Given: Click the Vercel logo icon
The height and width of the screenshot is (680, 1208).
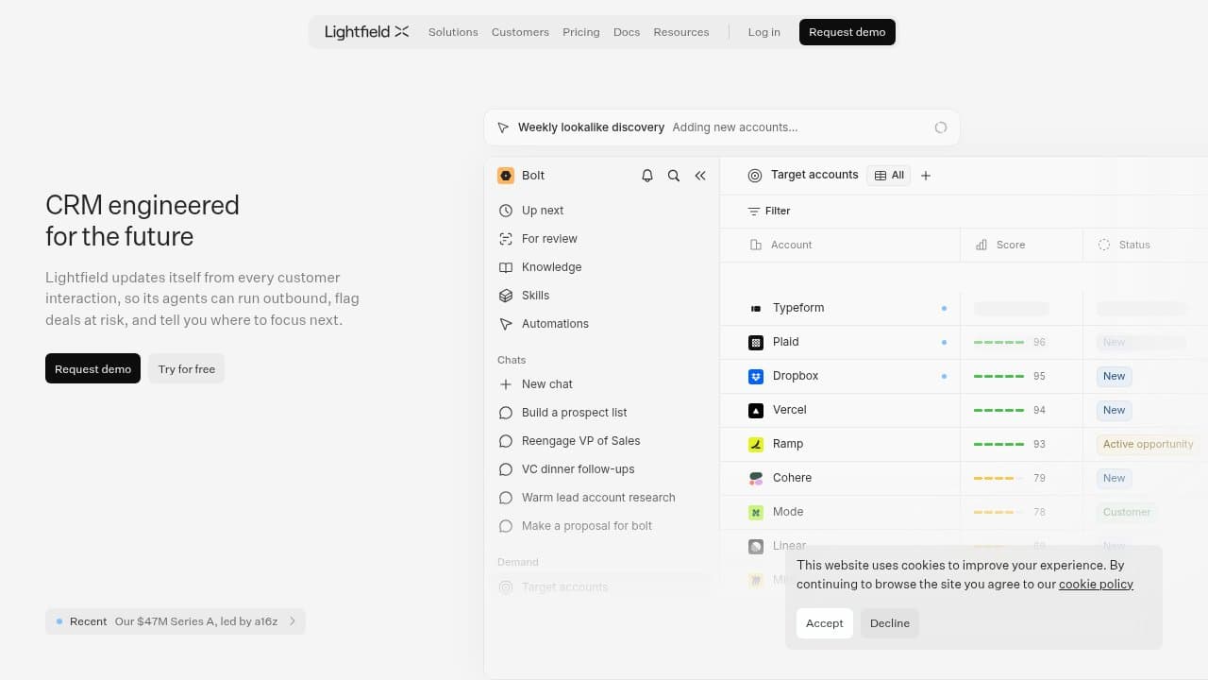Looking at the screenshot, I should [x=756, y=410].
